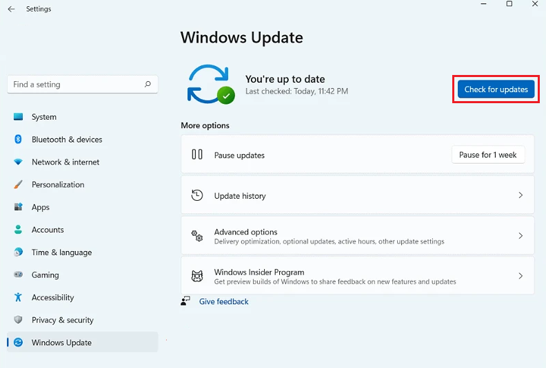Click the magnifier search icon in Find a setting
Screen dimensions: 546x368
click(x=148, y=84)
